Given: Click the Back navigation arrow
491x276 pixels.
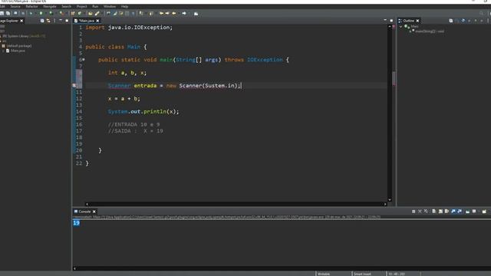Looking at the screenshot, I should tap(174, 13).
